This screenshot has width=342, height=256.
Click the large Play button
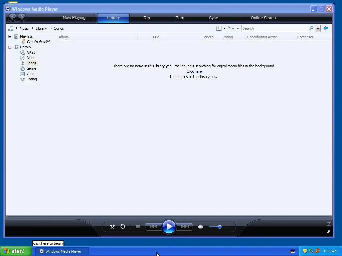[x=169, y=227]
